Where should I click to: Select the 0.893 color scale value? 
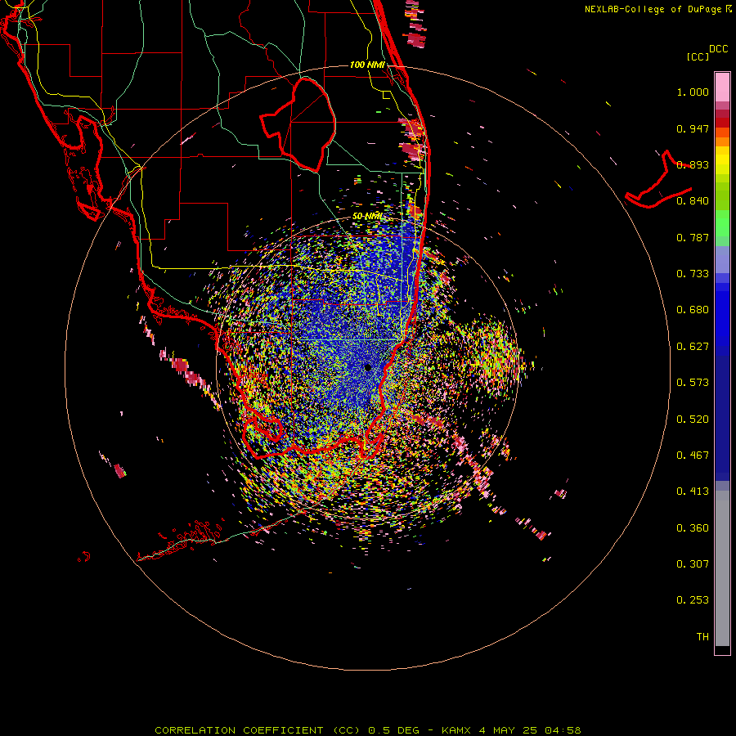coord(693,164)
